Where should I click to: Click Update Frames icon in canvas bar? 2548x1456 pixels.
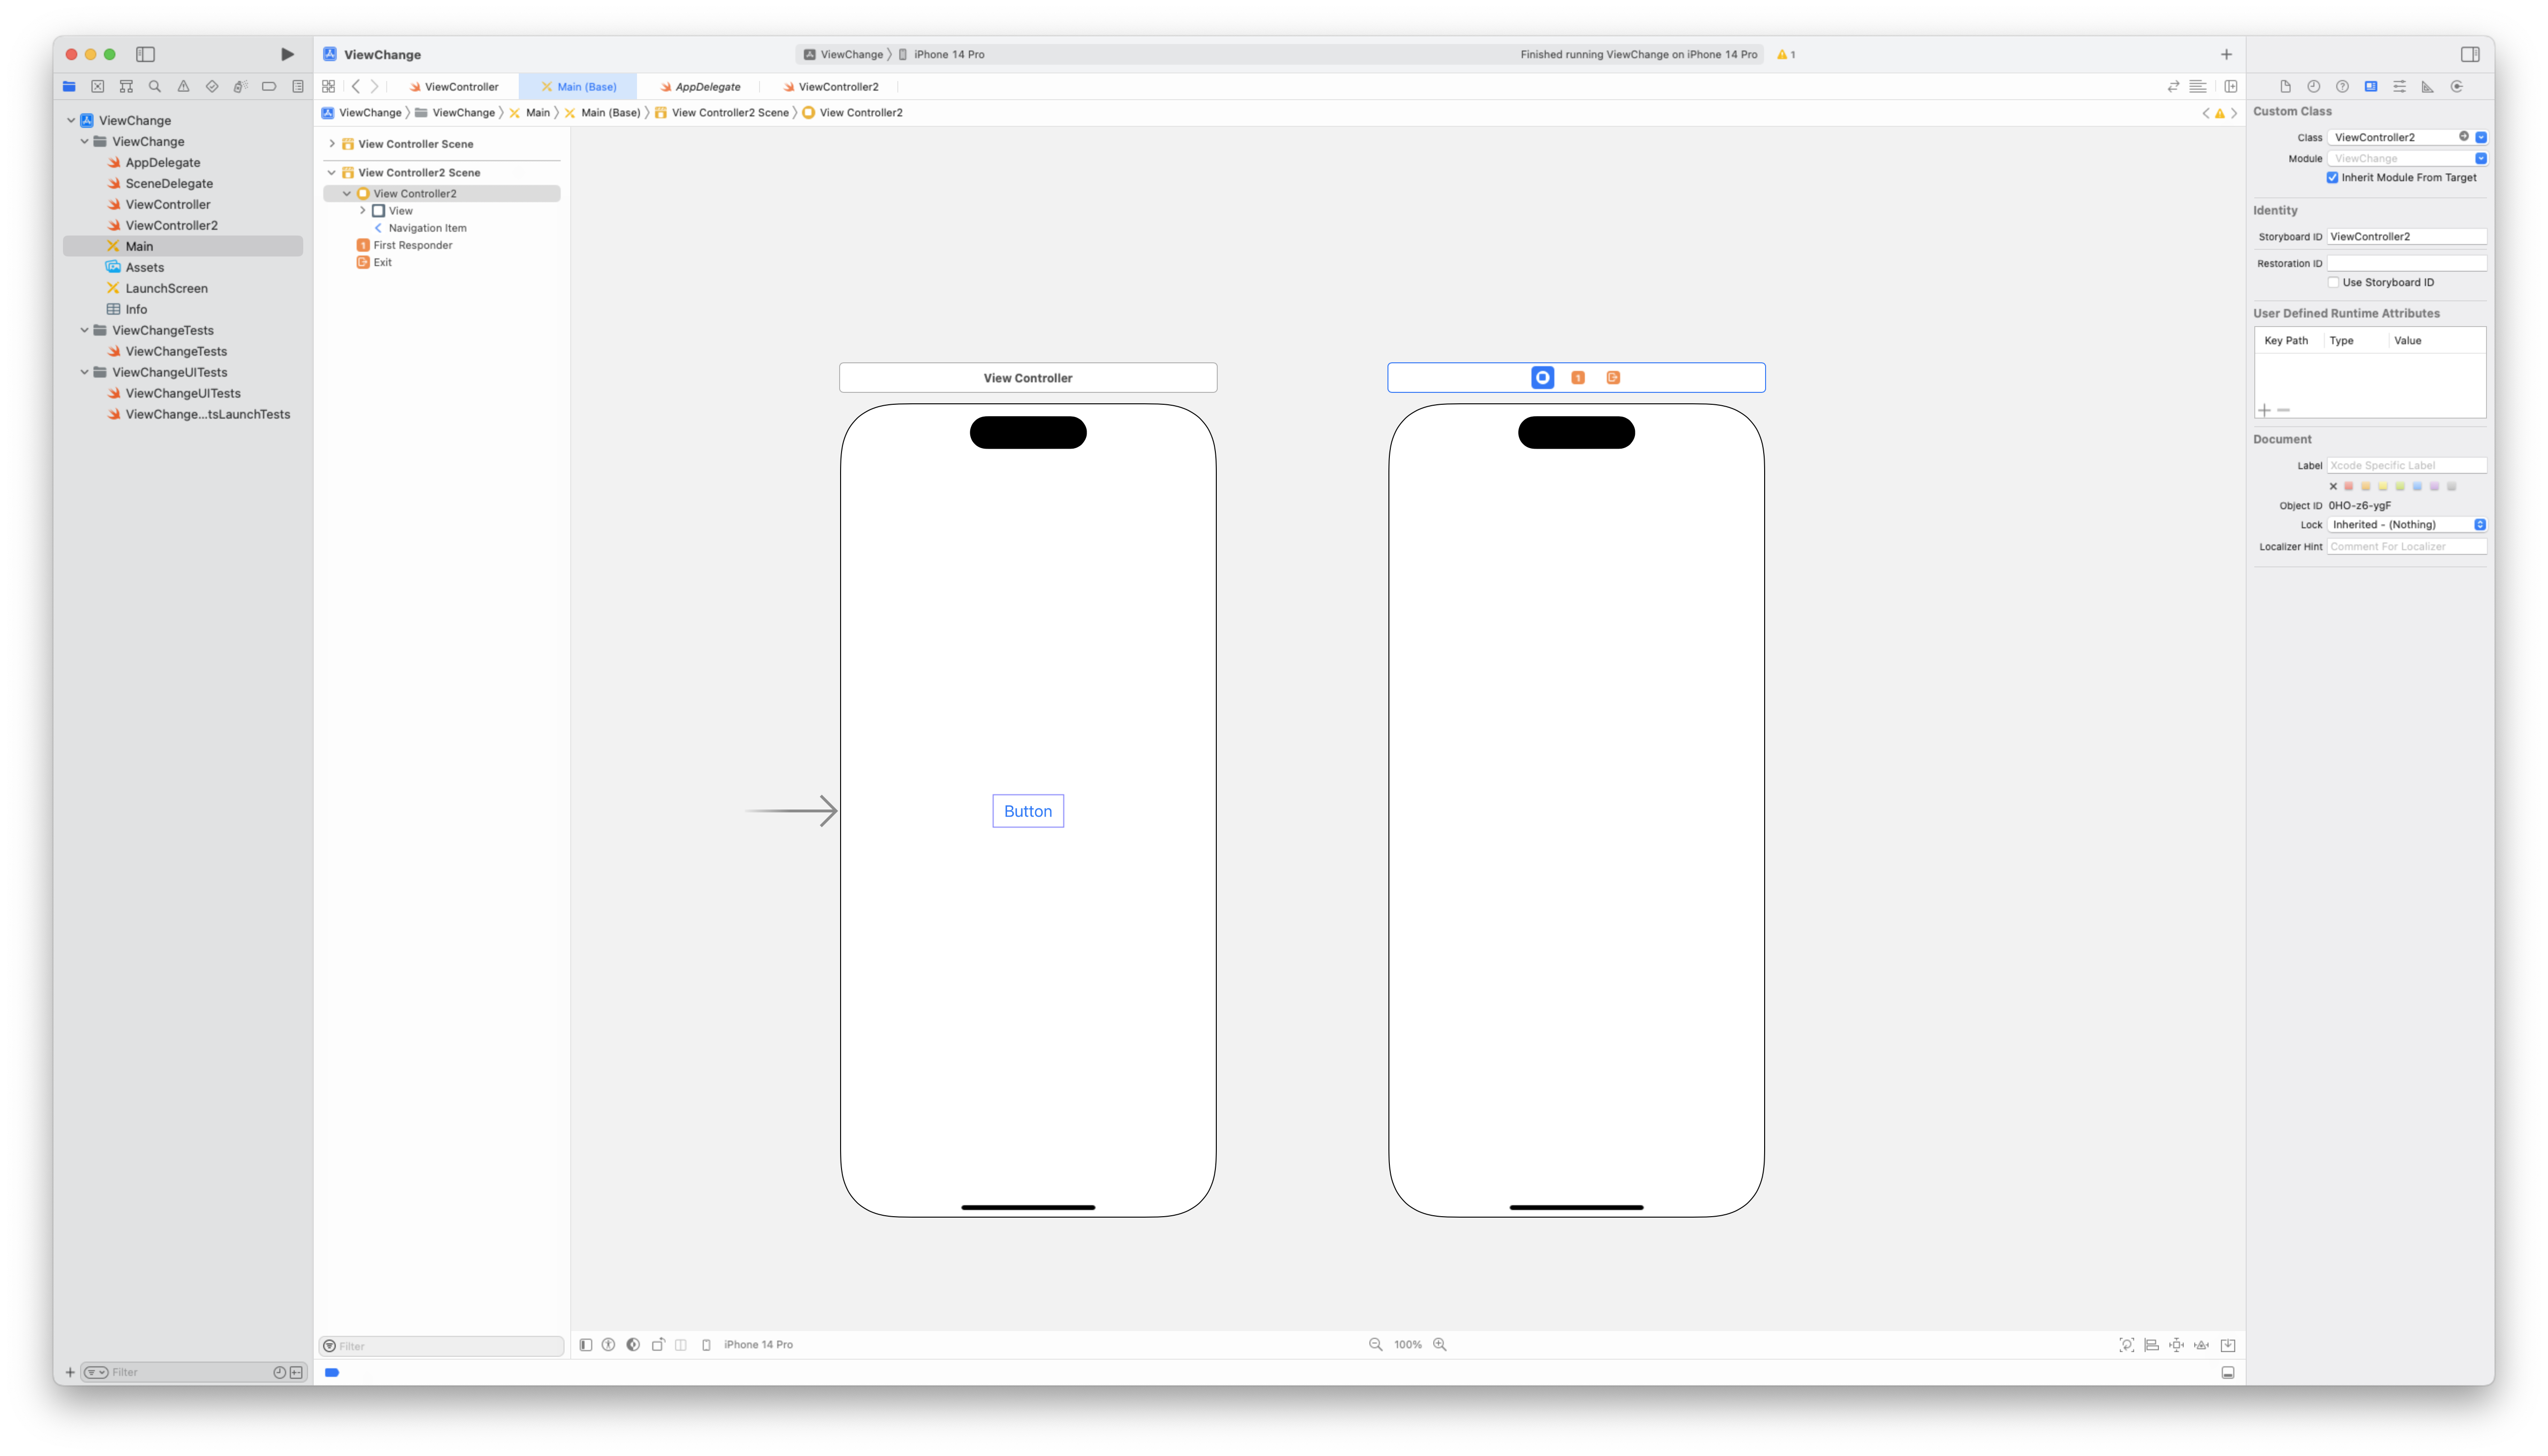[x=2127, y=1345]
